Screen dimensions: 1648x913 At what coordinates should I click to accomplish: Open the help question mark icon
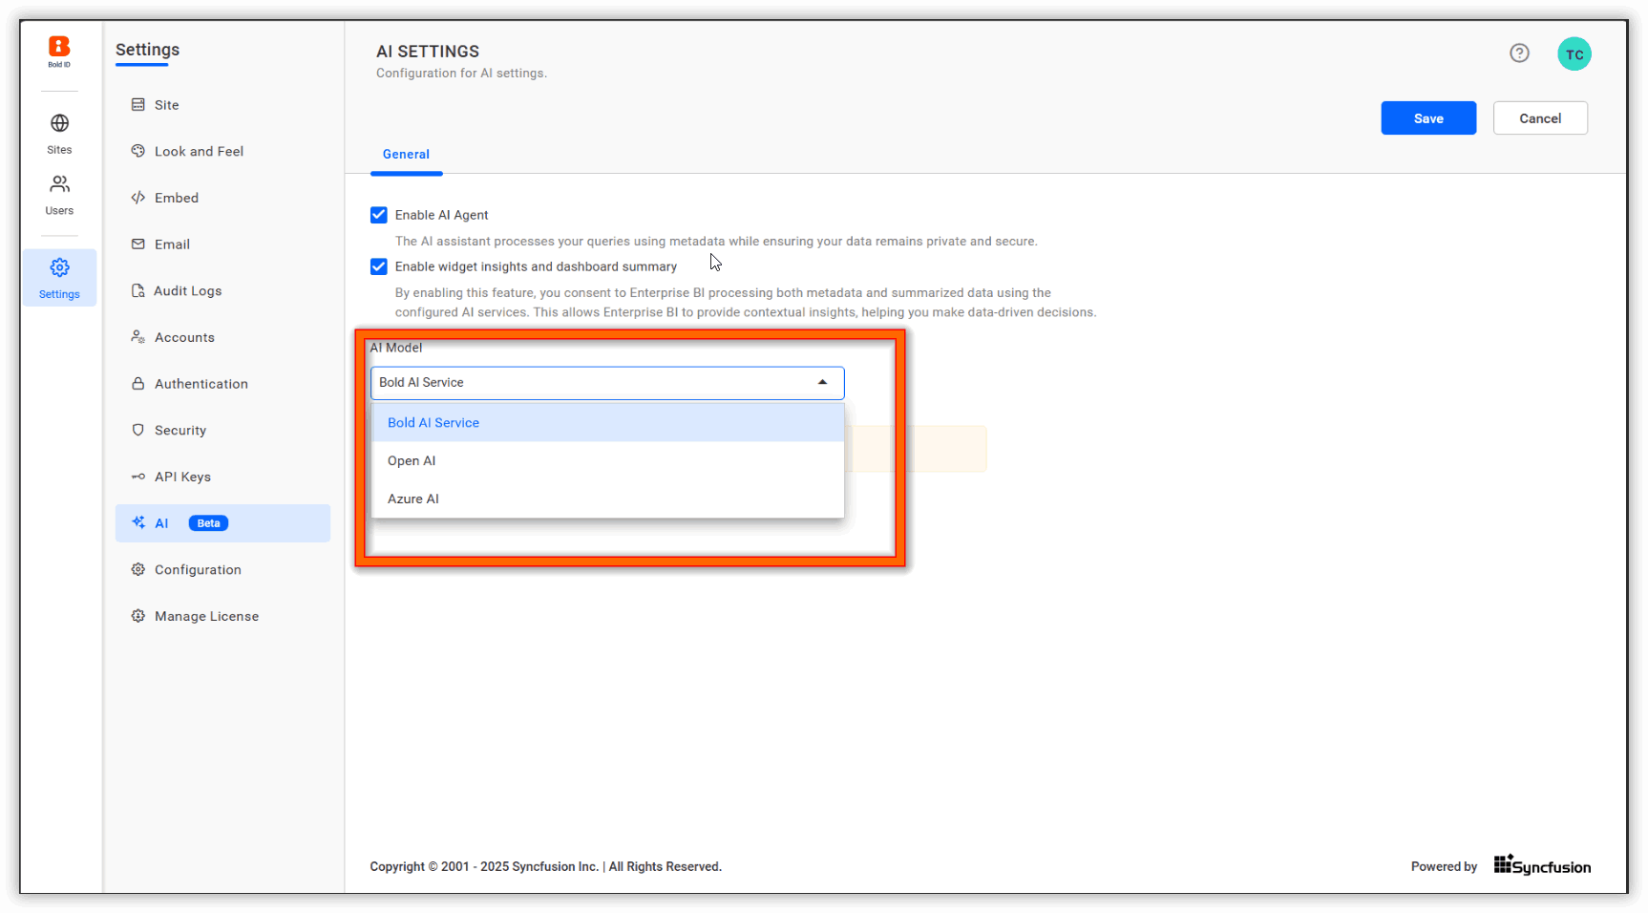point(1519,53)
